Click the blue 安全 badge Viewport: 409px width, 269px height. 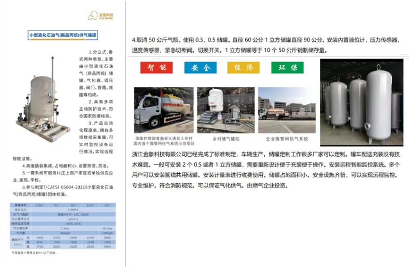coord(200,68)
